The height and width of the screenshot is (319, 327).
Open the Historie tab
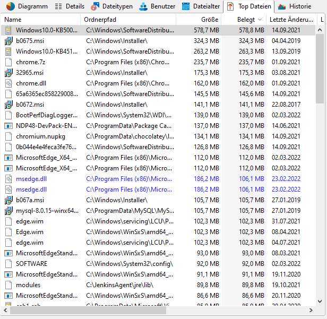(295, 6)
